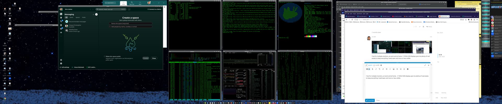Toggle the rich text editor mode button
The width and height of the screenshot is (502, 104).
pyautogui.click(x=368, y=69)
